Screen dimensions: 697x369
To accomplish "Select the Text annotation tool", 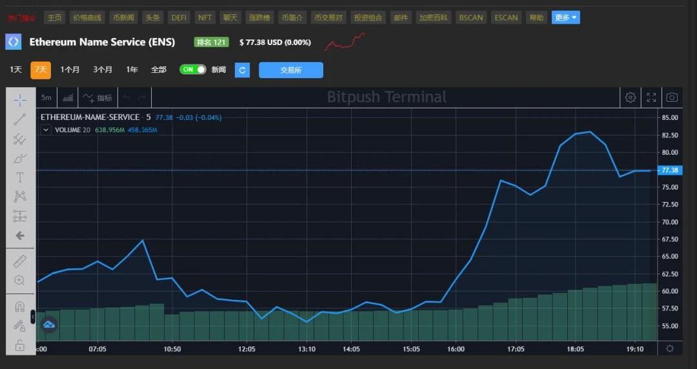I will coord(20,177).
